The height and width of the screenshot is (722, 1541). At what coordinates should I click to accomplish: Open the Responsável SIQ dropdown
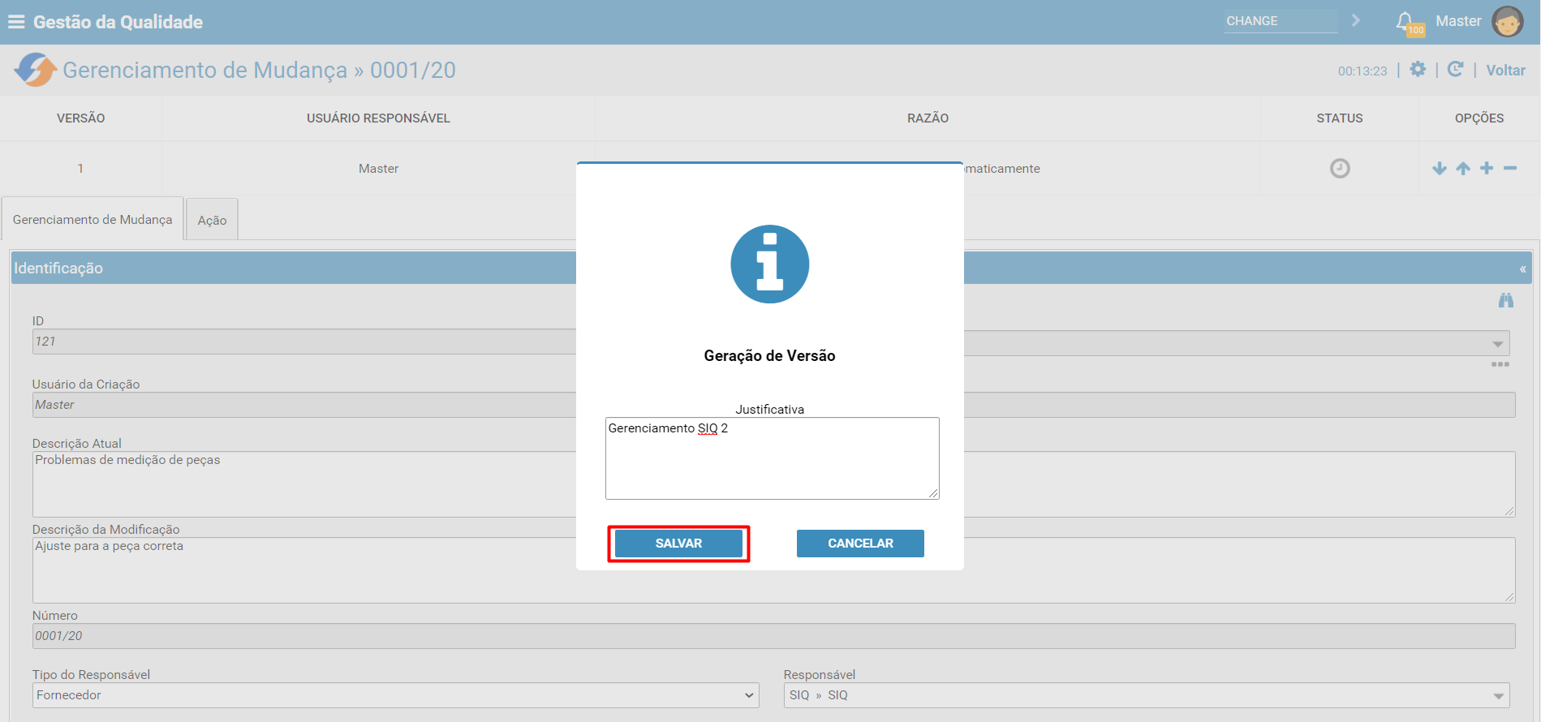click(1147, 695)
